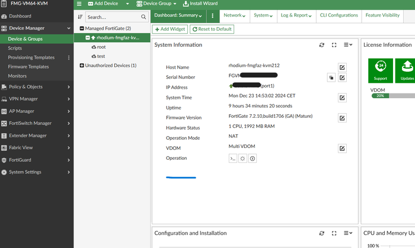This screenshot has height=248, width=415.
Task: Refresh the System Information widget
Action: (x=322, y=45)
